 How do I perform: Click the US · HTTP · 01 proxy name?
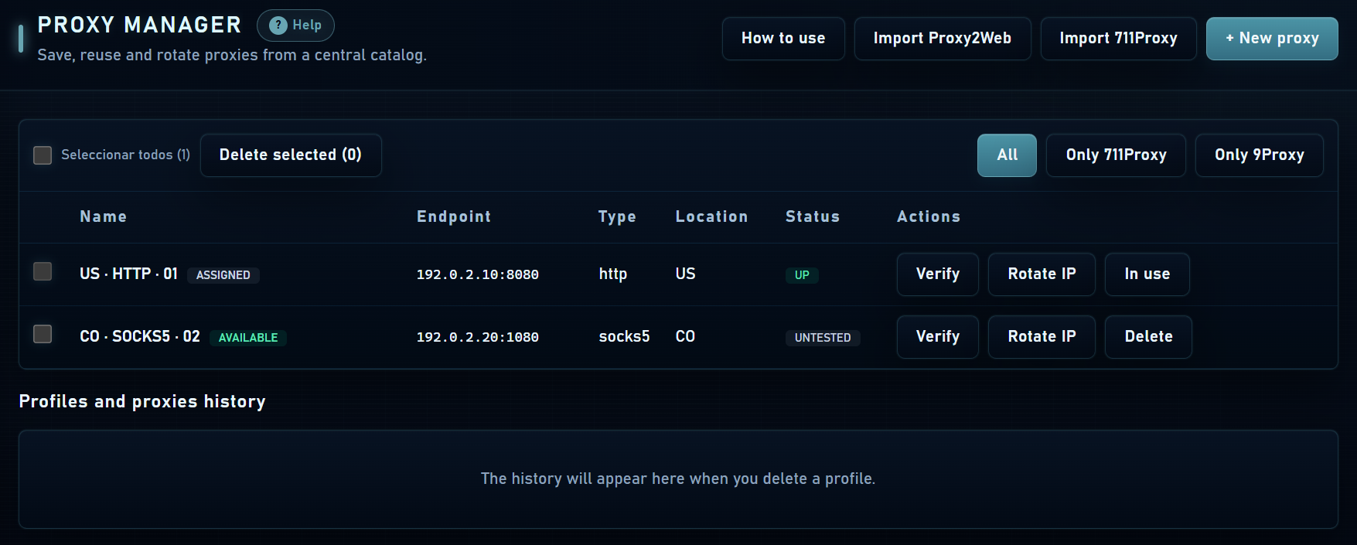pos(128,274)
